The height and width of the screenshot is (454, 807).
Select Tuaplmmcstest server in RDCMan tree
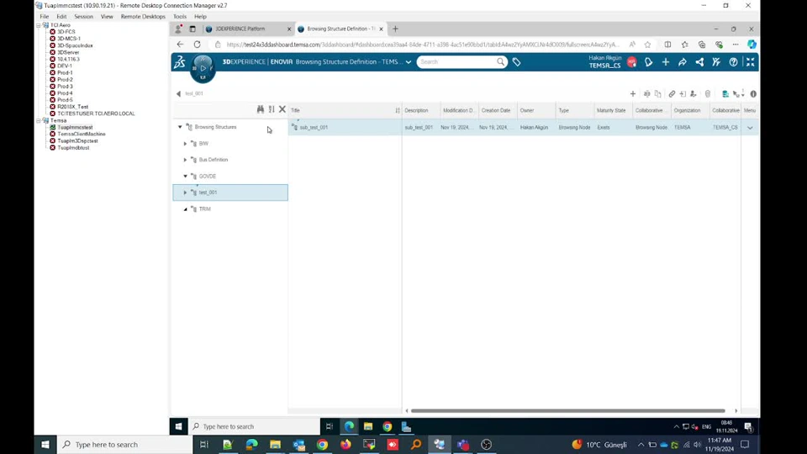click(75, 127)
